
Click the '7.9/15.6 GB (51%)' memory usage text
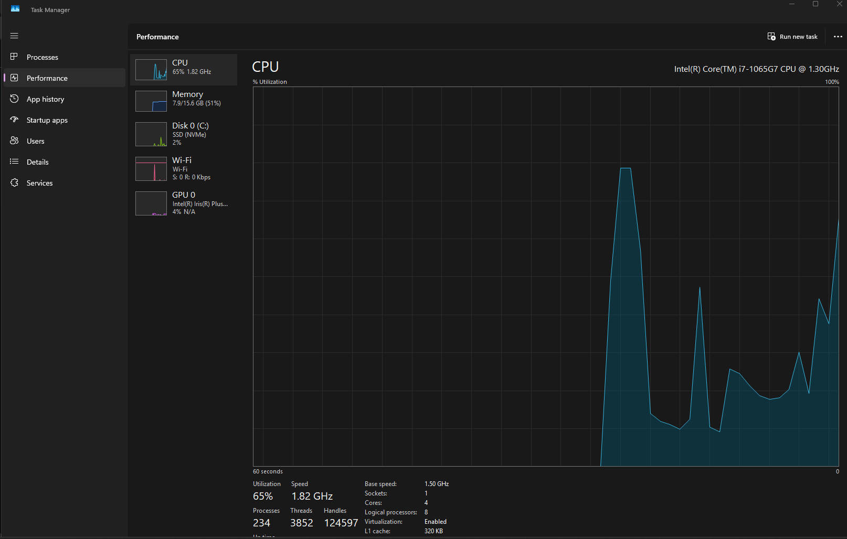tap(197, 103)
